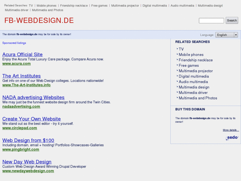Click the sedo logo
The width and height of the screenshot is (241, 181).
[x=232, y=137]
